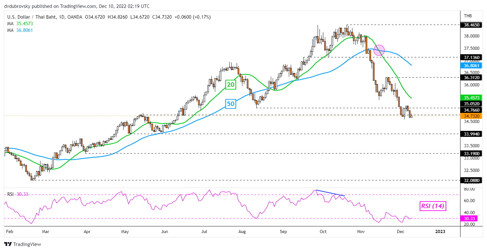Viewport: 487px width, 251px height.
Task: Select the blue MA 36.8061 legend entry
Action: 20,30
